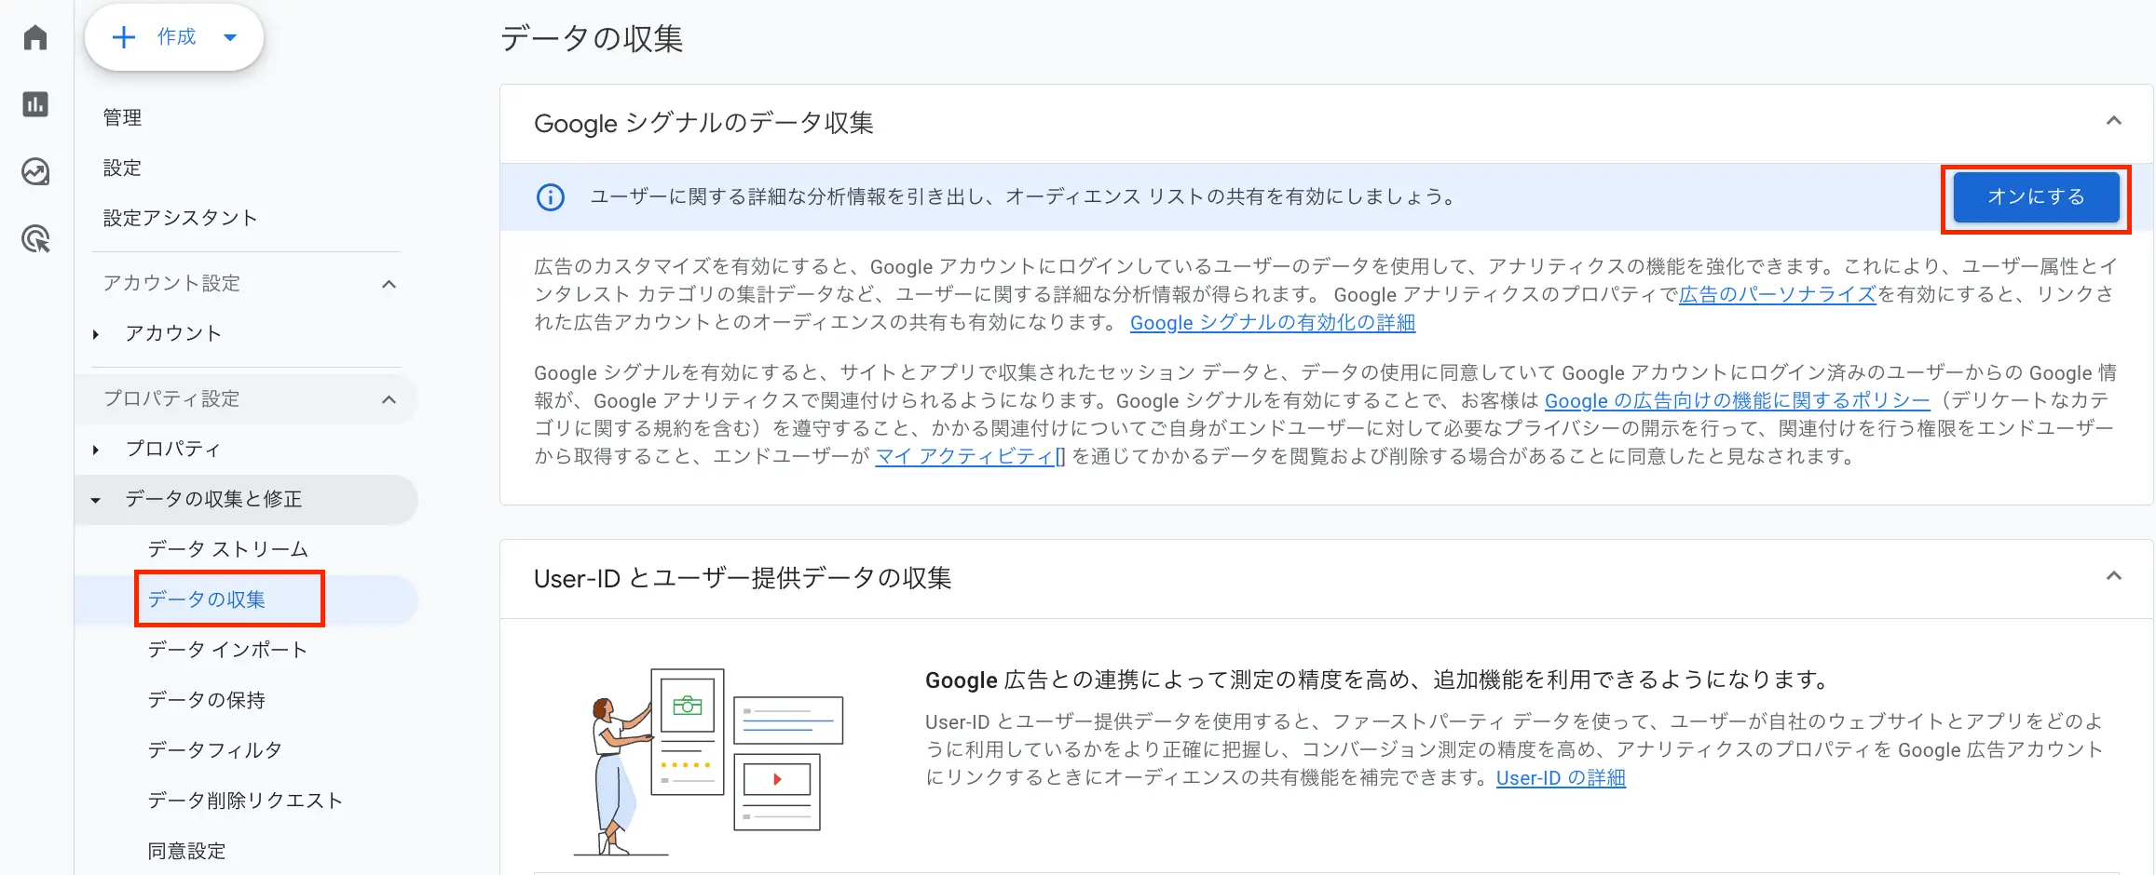Expand the アカウント tree item
Screen dimensions: 2156x875
pyautogui.click(x=96, y=334)
